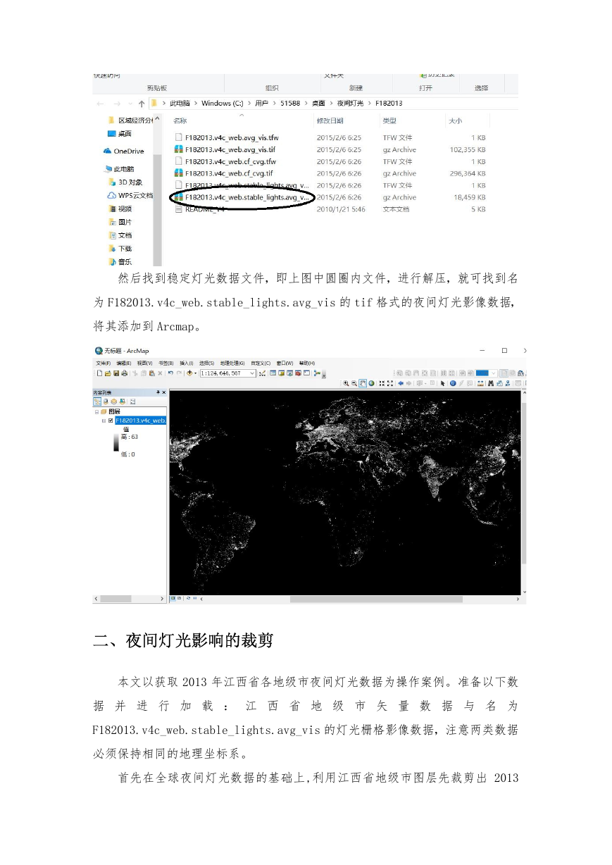Click List By Drawing Order icon
This screenshot has width=612, height=865.
97,402
